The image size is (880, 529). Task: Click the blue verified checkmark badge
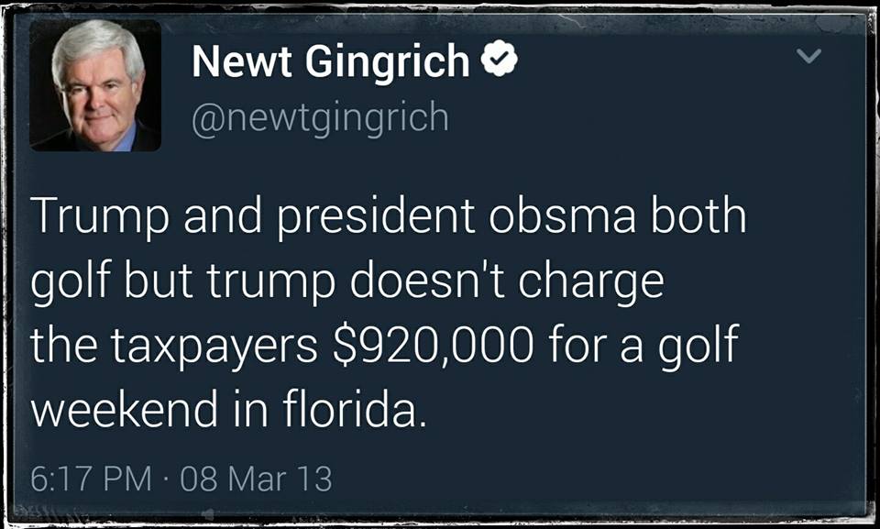[x=500, y=59]
